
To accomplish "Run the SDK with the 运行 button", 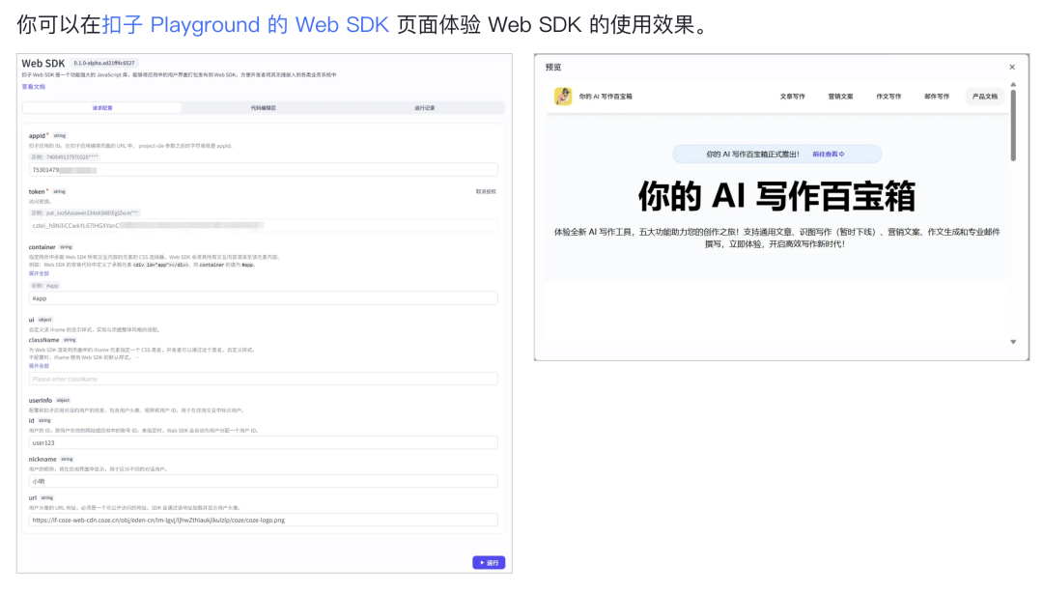I will point(489,562).
